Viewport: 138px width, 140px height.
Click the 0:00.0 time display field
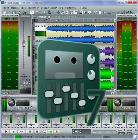(81, 132)
